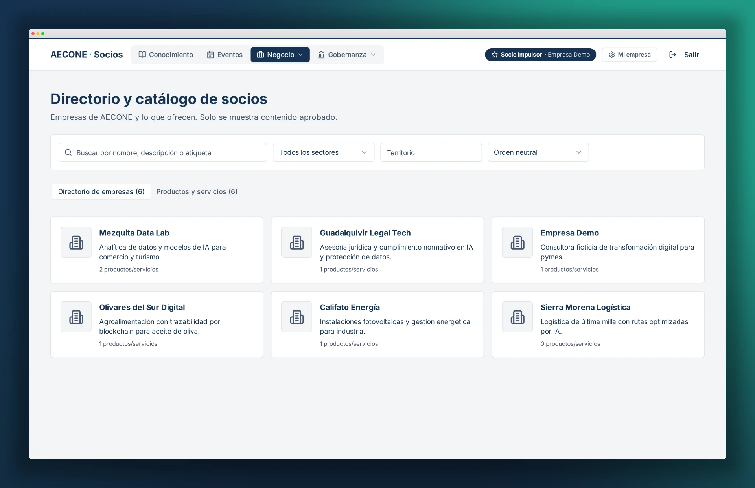Click the building icon for Guadalquivir Legal Tech
This screenshot has height=488, width=755.
pyautogui.click(x=296, y=242)
